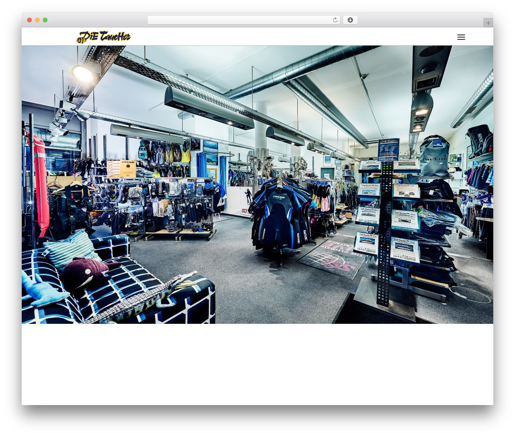Close the browser window with the red button
Screen dimensions: 515x436
point(29,20)
